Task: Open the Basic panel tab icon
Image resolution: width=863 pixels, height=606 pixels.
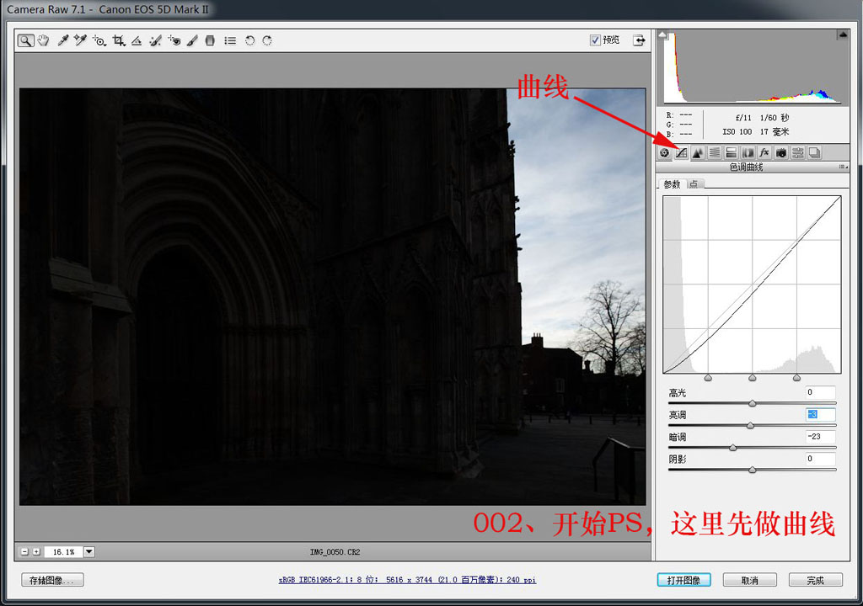Action: (664, 153)
